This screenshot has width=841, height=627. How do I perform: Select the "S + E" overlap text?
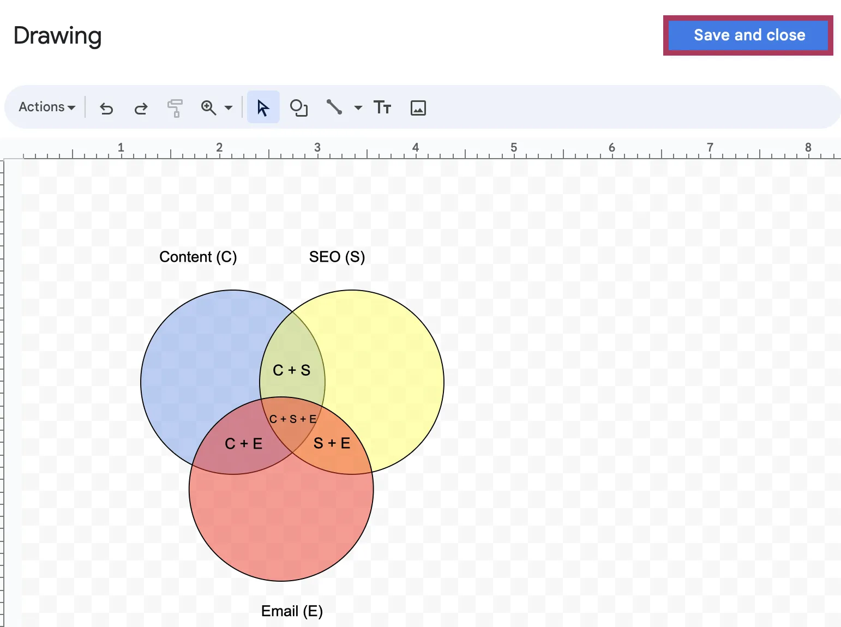click(332, 443)
